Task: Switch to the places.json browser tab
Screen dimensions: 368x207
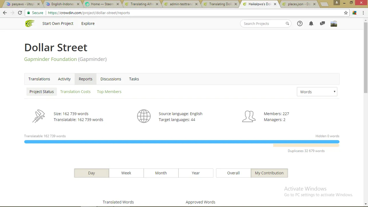Action: coord(299,4)
